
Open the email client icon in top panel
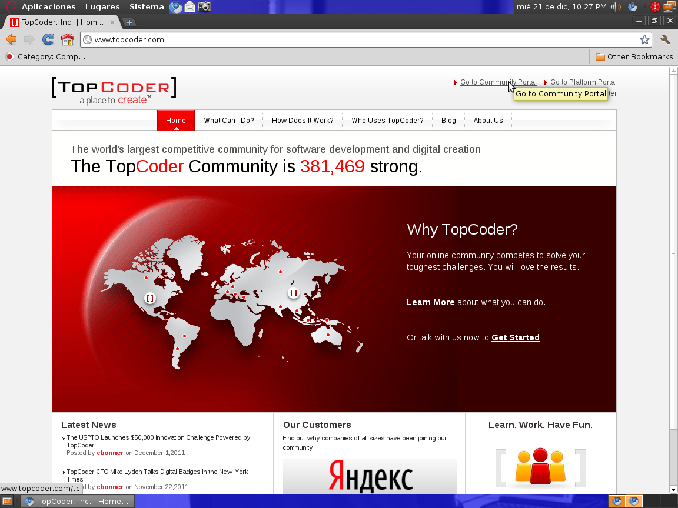click(190, 8)
